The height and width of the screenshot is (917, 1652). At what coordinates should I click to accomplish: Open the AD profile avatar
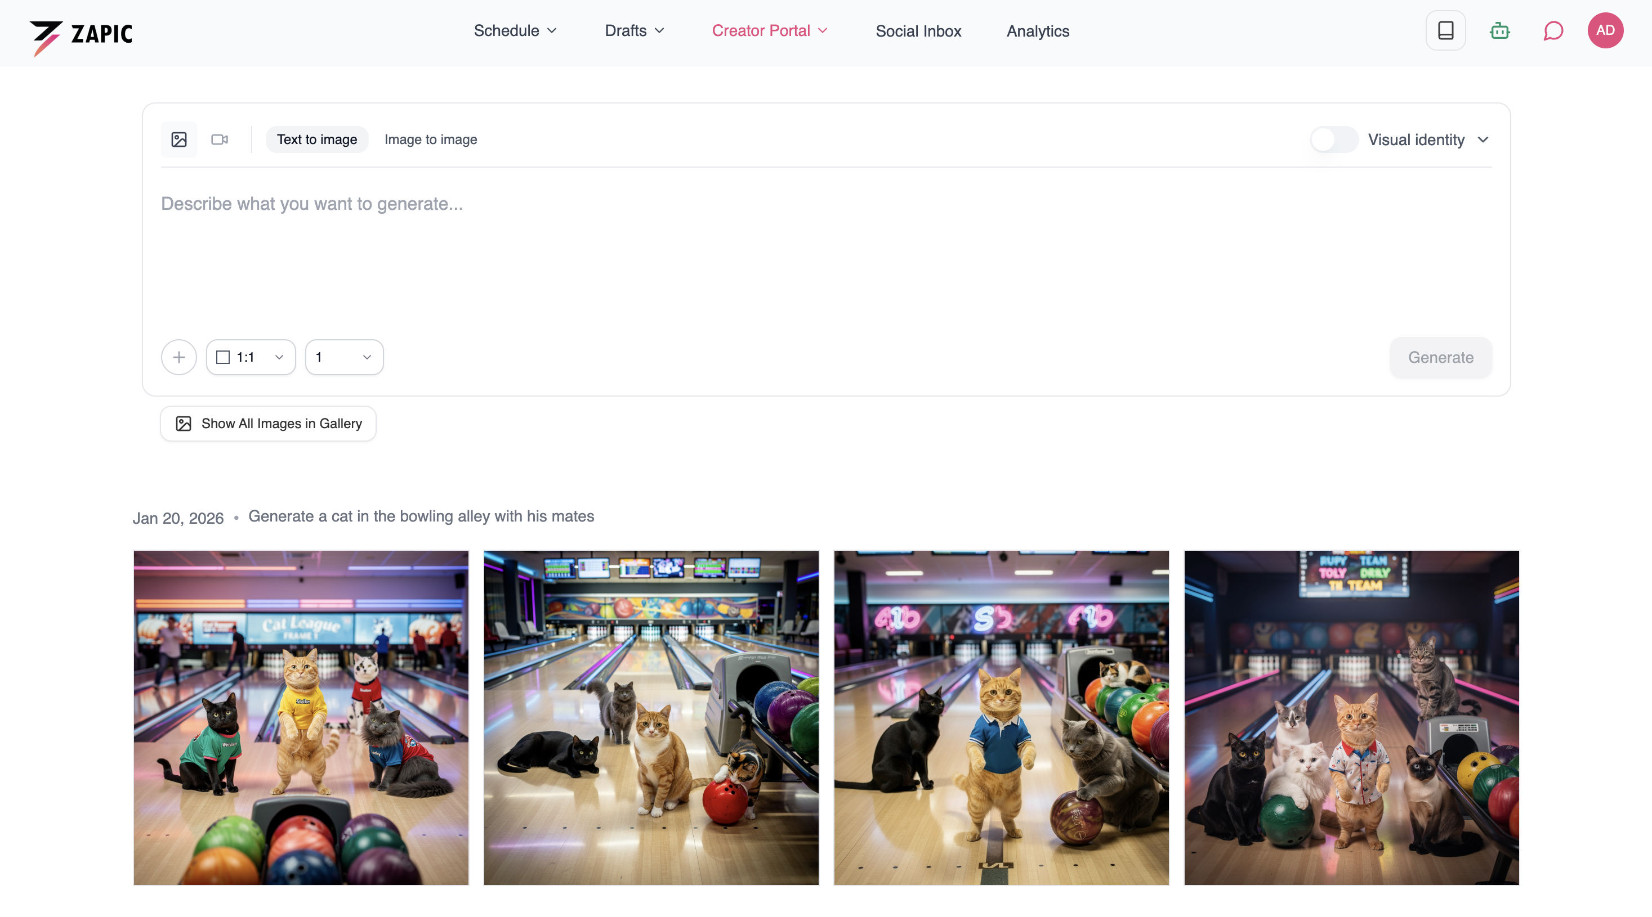point(1605,30)
